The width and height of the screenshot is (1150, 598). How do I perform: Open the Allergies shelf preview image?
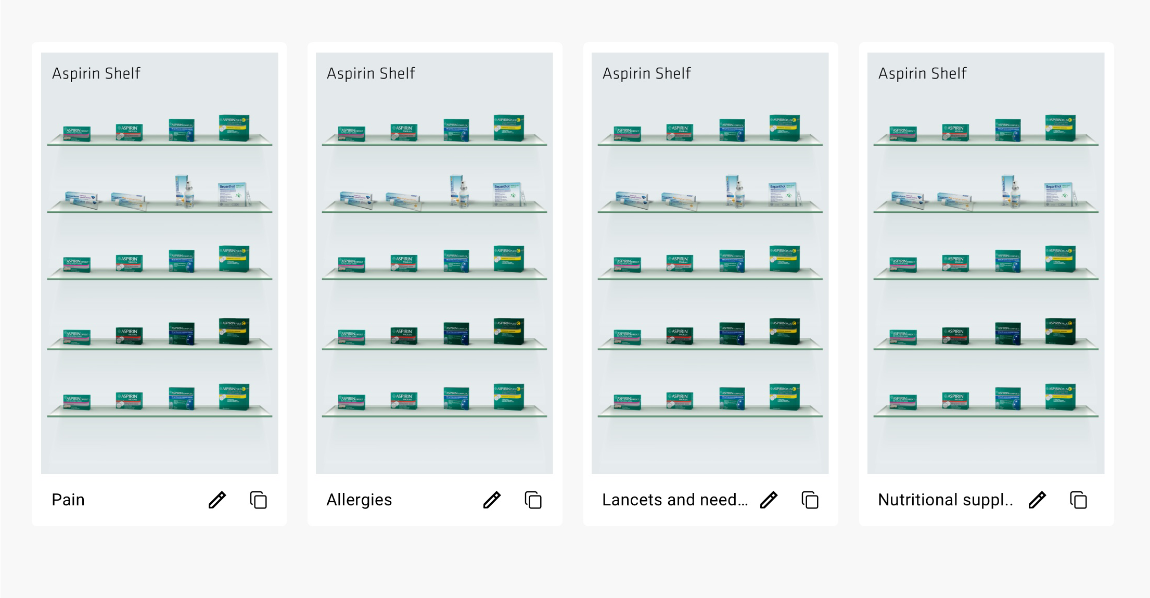[x=435, y=263]
